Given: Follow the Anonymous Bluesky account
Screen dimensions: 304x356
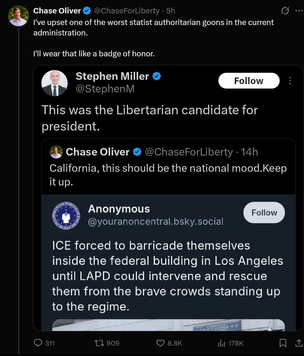Looking at the screenshot, I should pyautogui.click(x=264, y=213).
